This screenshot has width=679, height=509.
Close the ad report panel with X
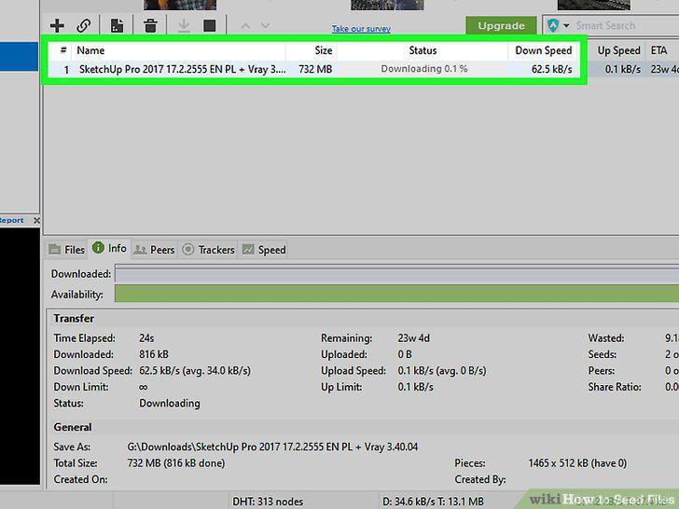(x=36, y=220)
